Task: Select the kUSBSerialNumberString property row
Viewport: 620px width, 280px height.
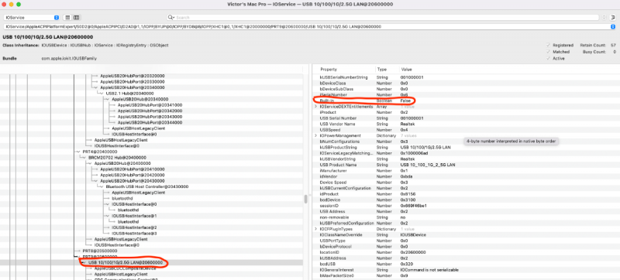Action: pos(466,77)
